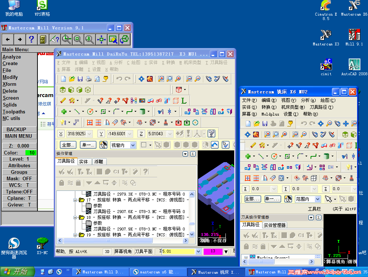Click the forward arrow in Mastercam 9.1 toolbar
Viewport: 368px width, 277px height.
(x=20, y=39)
